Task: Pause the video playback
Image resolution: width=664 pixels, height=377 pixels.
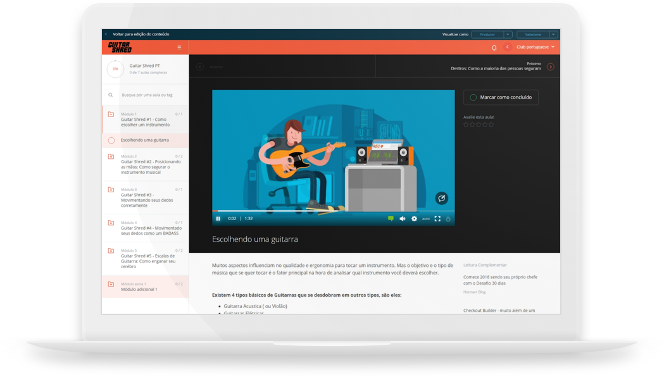Action: pos(218,219)
